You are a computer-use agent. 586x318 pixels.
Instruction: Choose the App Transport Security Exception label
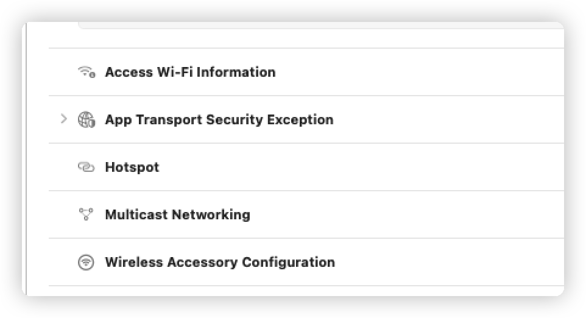click(219, 119)
